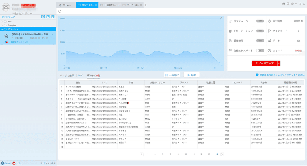Toggle the IPローテーション switch
This screenshot has height=166, width=307.
tap(260, 31)
